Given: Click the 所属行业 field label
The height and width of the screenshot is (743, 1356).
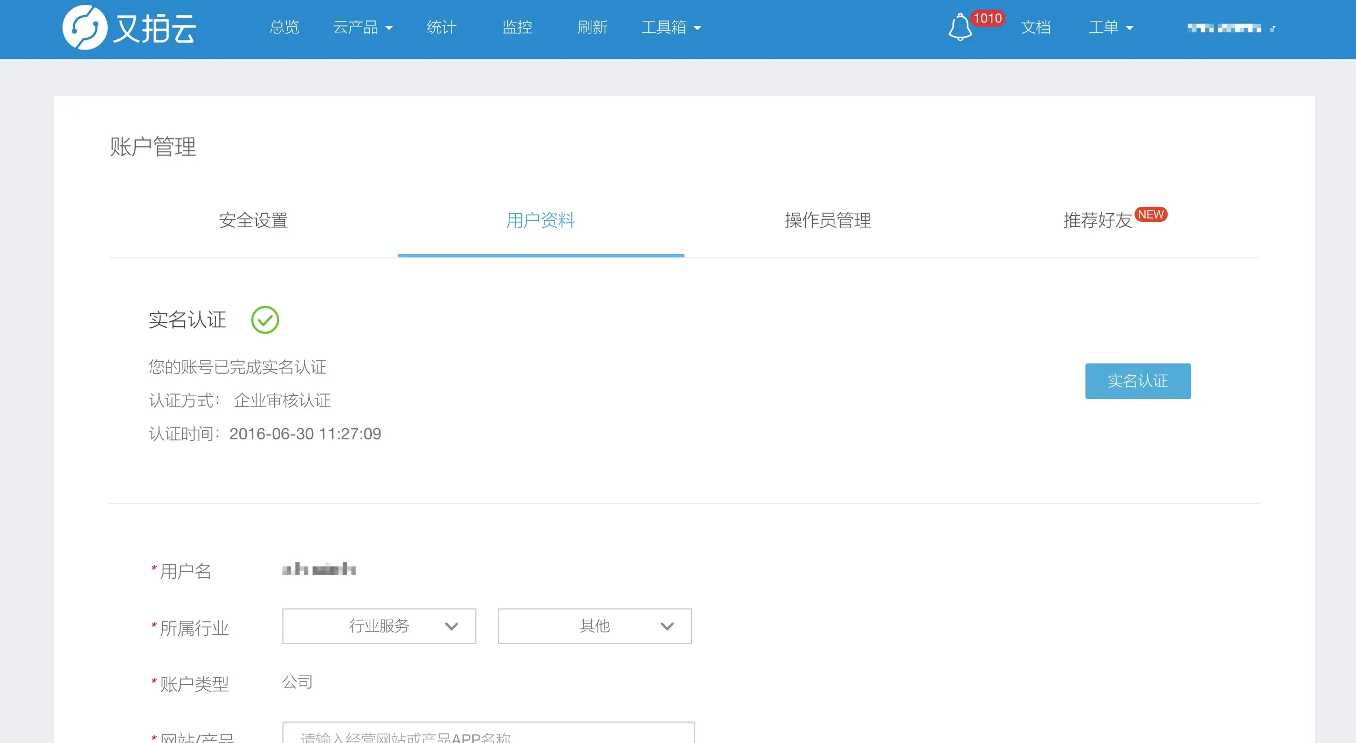Looking at the screenshot, I should pos(194,628).
